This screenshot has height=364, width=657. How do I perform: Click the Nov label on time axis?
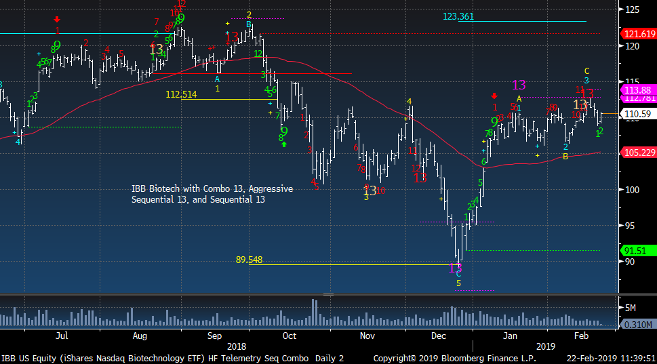point(367,336)
